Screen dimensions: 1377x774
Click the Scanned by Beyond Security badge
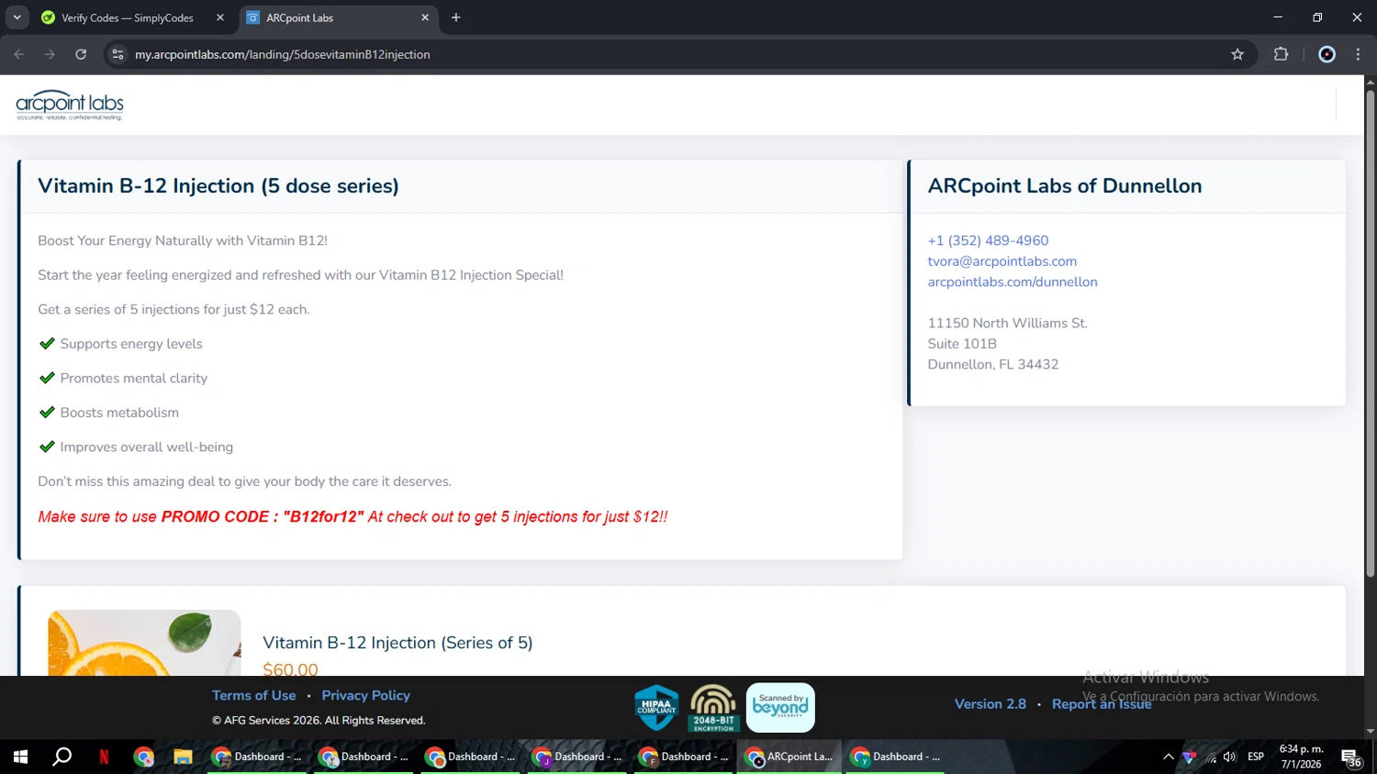pos(780,708)
